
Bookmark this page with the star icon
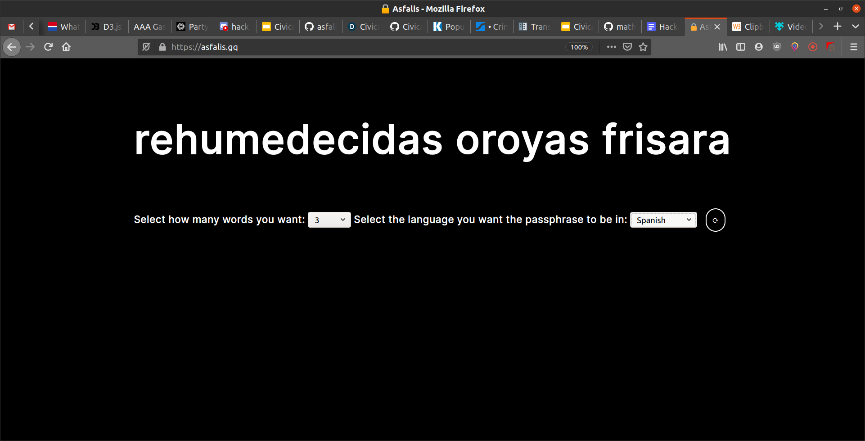point(643,47)
